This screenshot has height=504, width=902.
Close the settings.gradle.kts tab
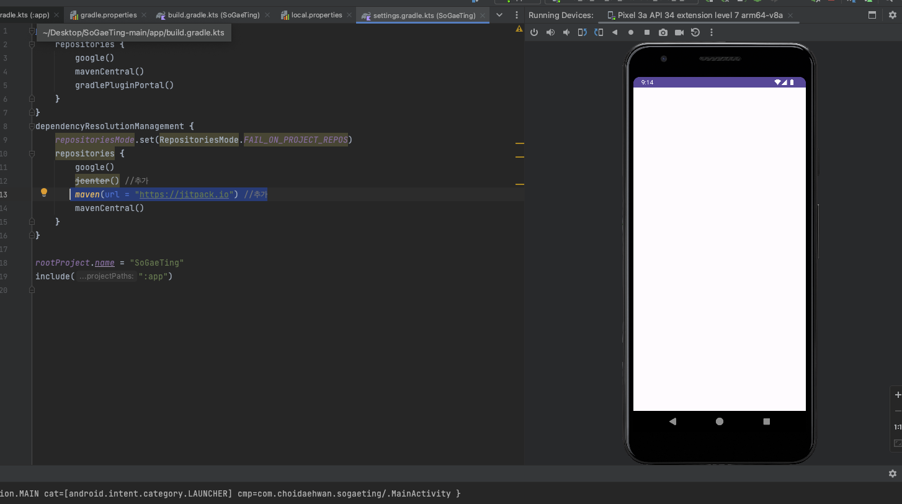(x=483, y=15)
